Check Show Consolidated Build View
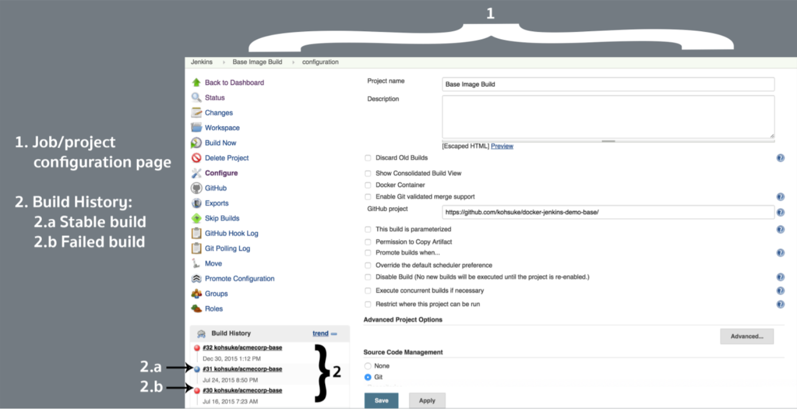 (368, 173)
